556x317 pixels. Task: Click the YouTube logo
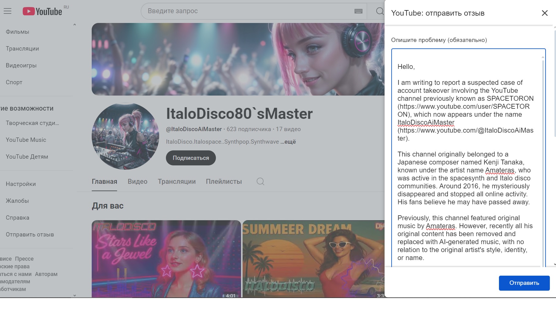[42, 12]
